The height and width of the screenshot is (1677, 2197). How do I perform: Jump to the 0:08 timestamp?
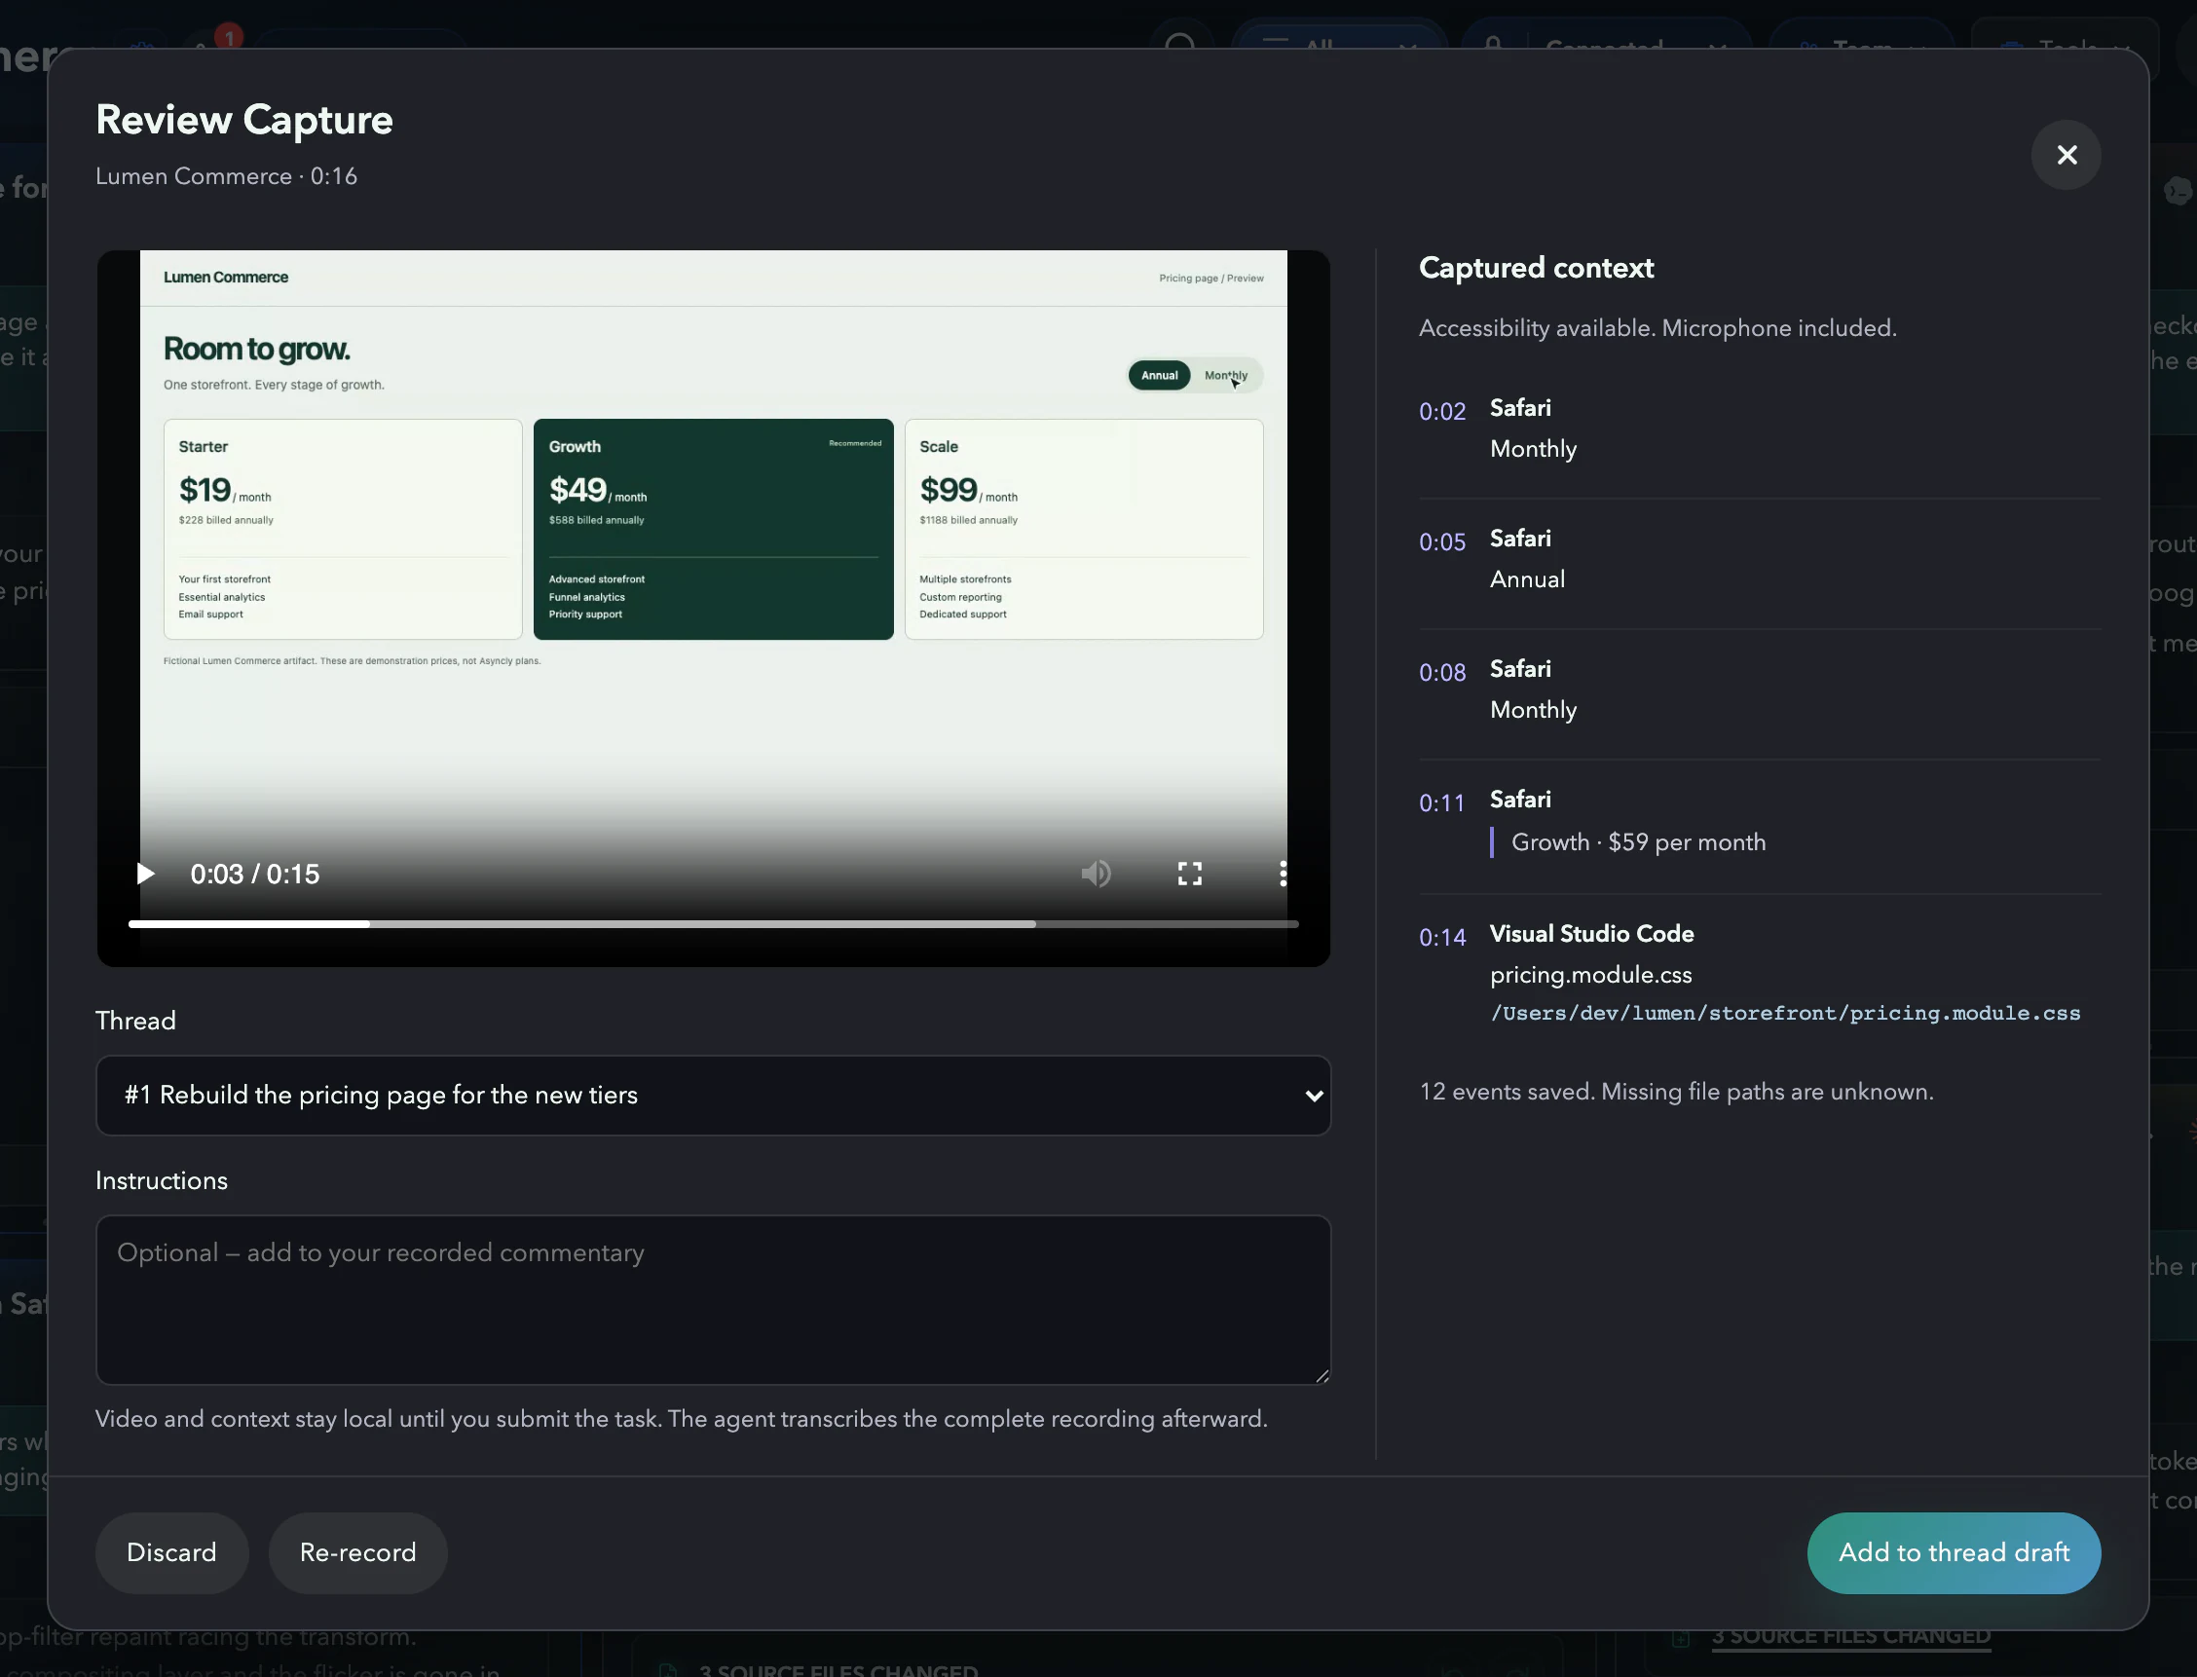coord(1442,673)
